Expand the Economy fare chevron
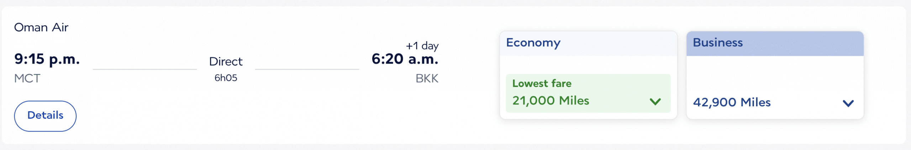The width and height of the screenshot is (911, 150). click(x=655, y=102)
